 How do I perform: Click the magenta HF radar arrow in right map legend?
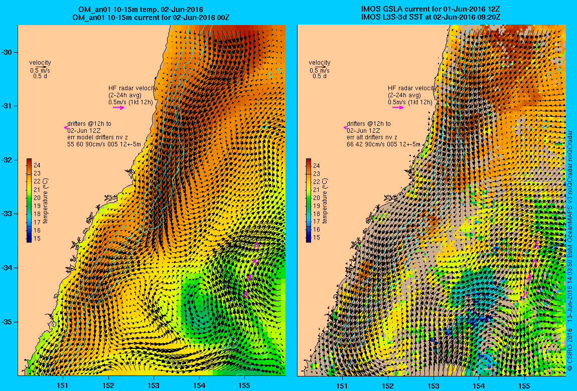pos(398,108)
